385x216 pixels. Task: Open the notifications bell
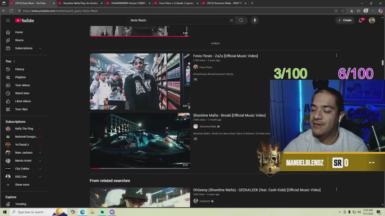tap(360, 20)
